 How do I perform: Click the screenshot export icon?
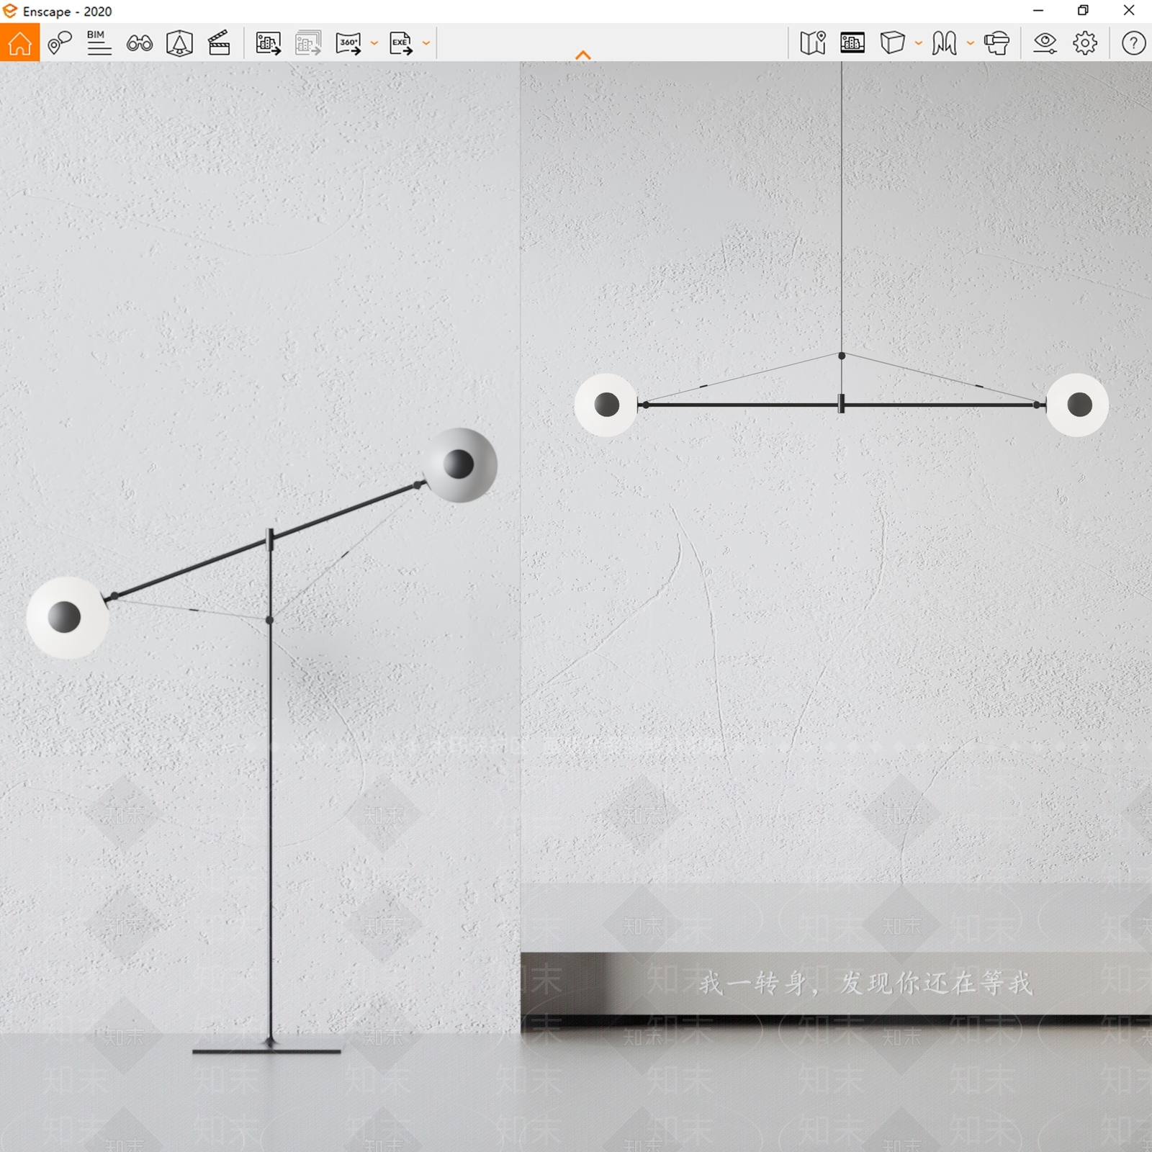click(268, 43)
